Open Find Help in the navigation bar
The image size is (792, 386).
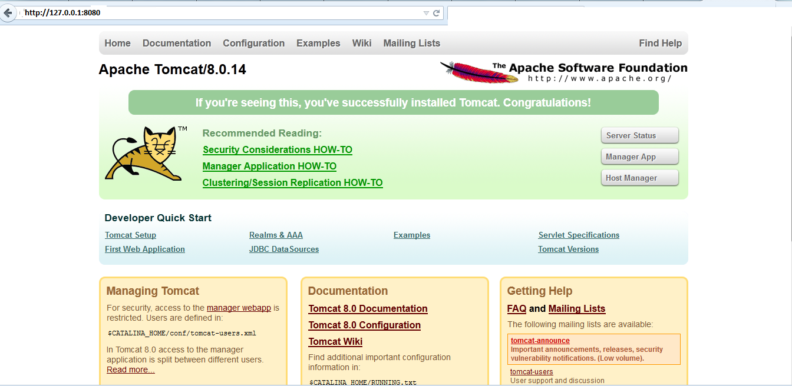(x=660, y=44)
